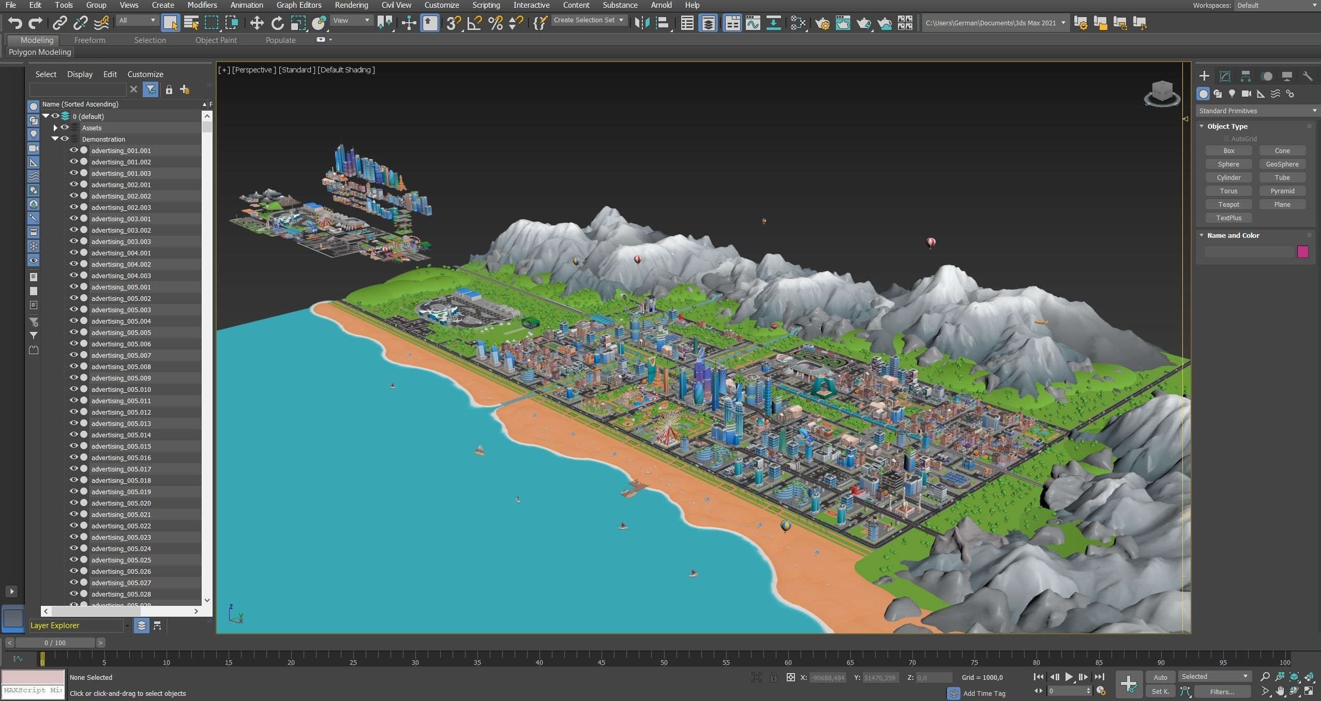Image resolution: width=1321 pixels, height=701 pixels.
Task: Click the Mirror tool icon
Action: 642,23
